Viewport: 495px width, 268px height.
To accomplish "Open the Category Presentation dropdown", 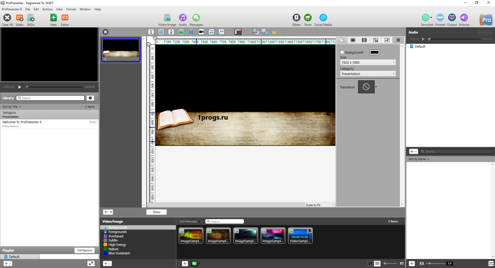I will coord(368,74).
